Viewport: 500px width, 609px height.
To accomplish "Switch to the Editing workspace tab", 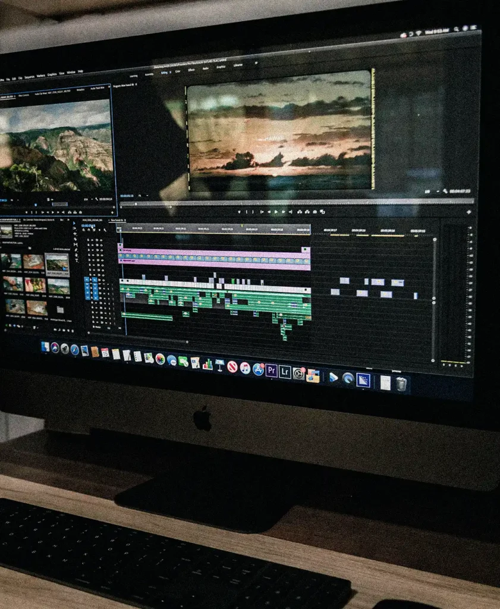I will (165, 73).
